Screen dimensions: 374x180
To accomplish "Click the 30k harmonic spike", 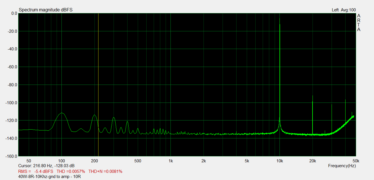I will tap(332, 119).
